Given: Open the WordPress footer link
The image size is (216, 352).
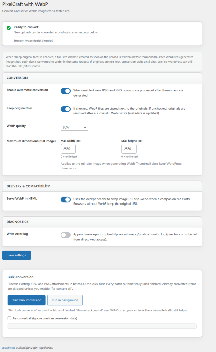Looking at the screenshot, I should click(x=9, y=348).
